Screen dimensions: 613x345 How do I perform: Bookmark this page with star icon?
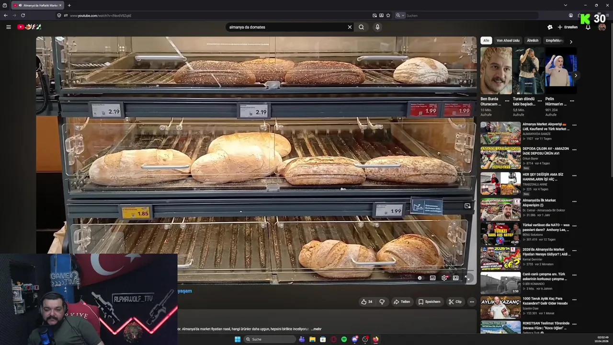point(388,15)
